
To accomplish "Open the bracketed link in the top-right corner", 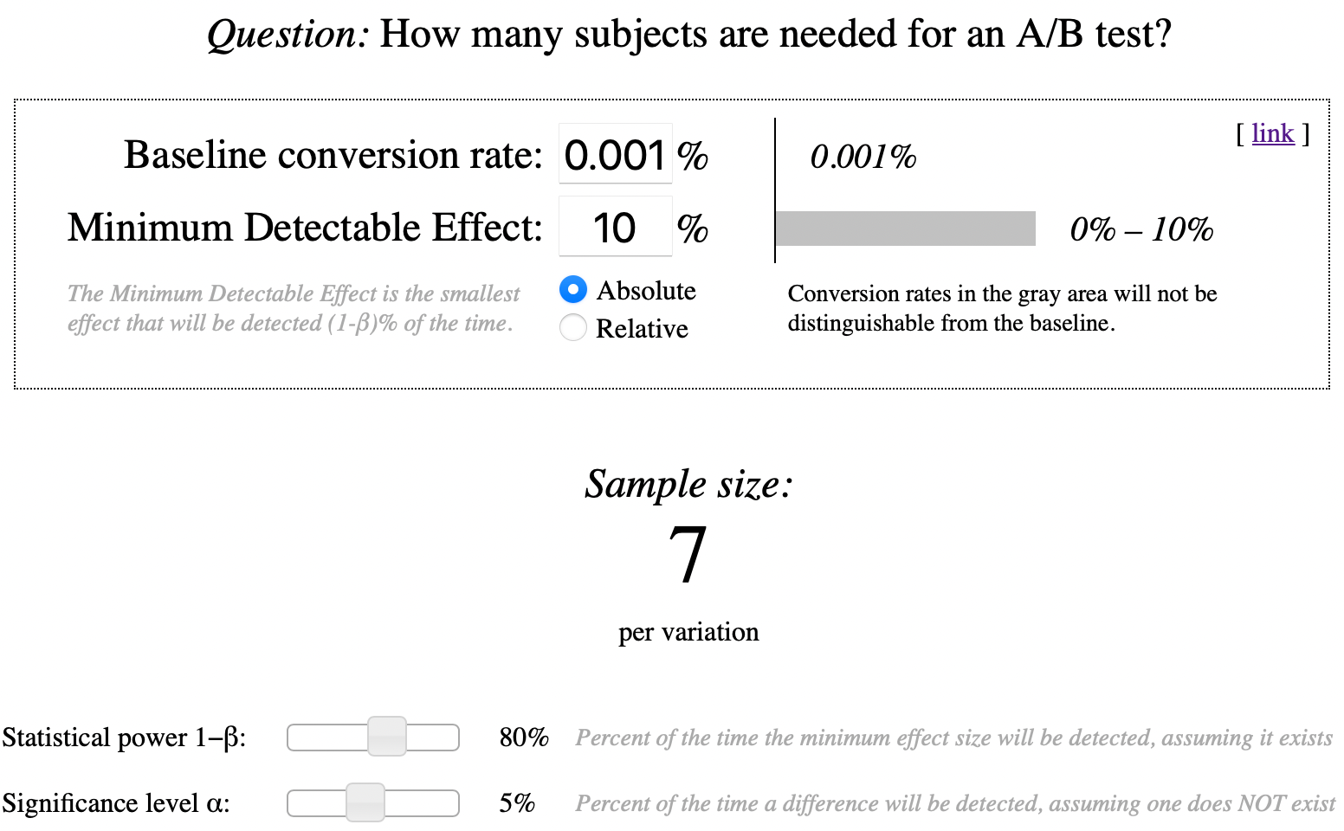I will [1272, 133].
